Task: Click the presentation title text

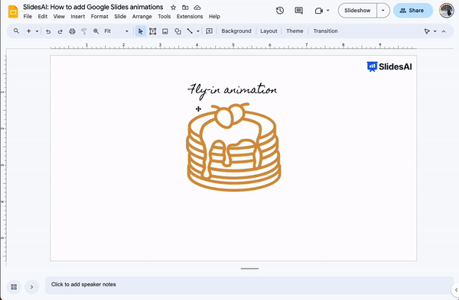Action: pyautogui.click(x=93, y=7)
